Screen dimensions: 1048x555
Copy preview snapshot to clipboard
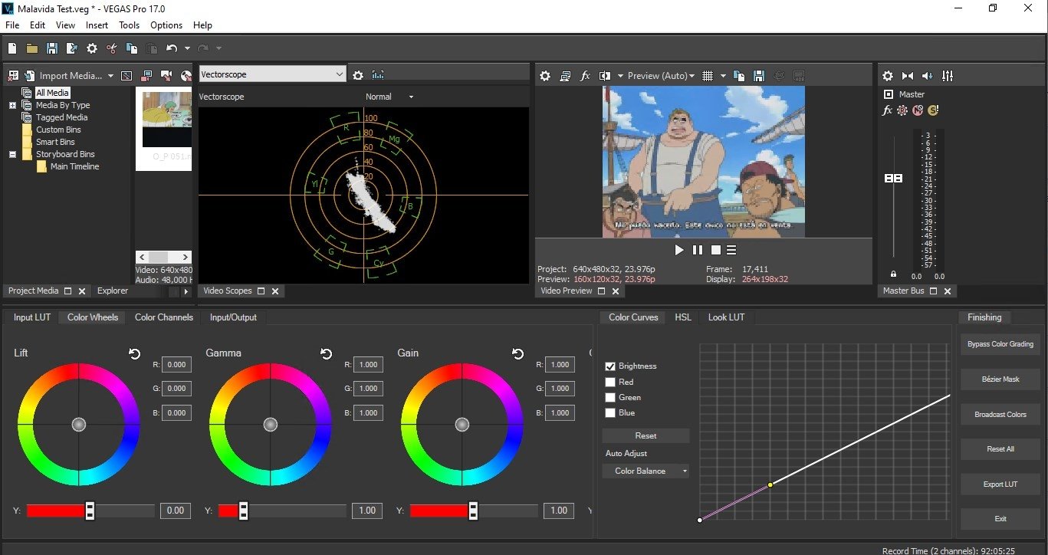(x=739, y=76)
